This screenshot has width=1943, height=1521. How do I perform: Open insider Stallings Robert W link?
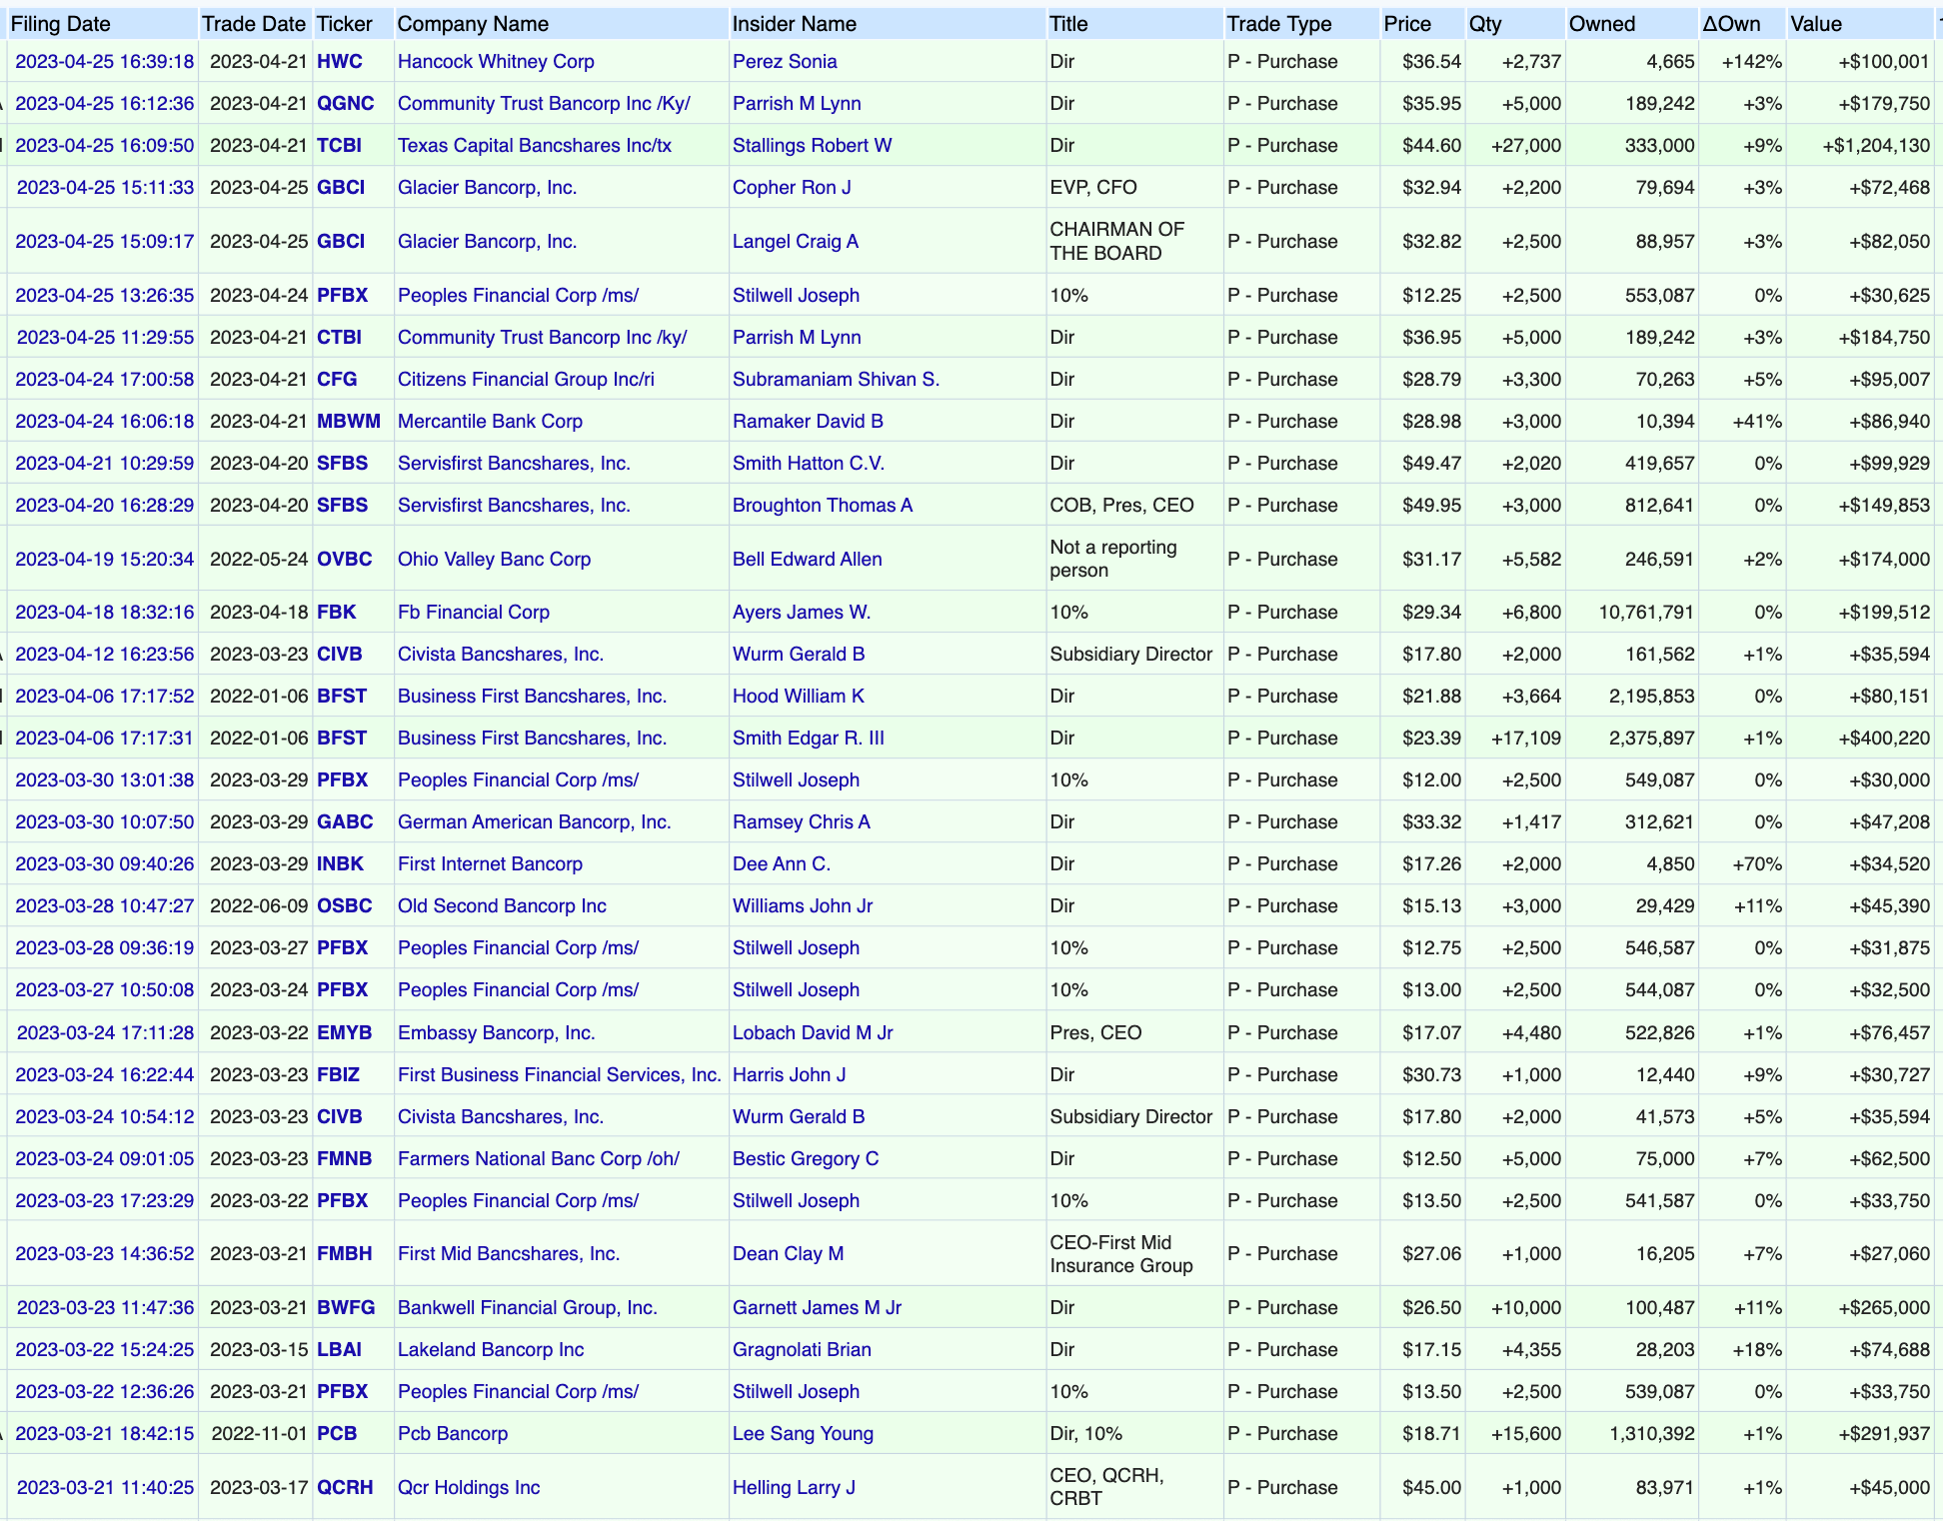click(x=813, y=146)
